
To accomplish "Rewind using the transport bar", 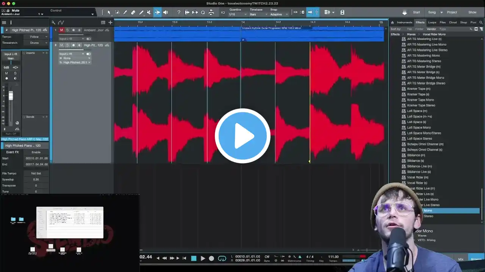I will (x=164, y=258).
